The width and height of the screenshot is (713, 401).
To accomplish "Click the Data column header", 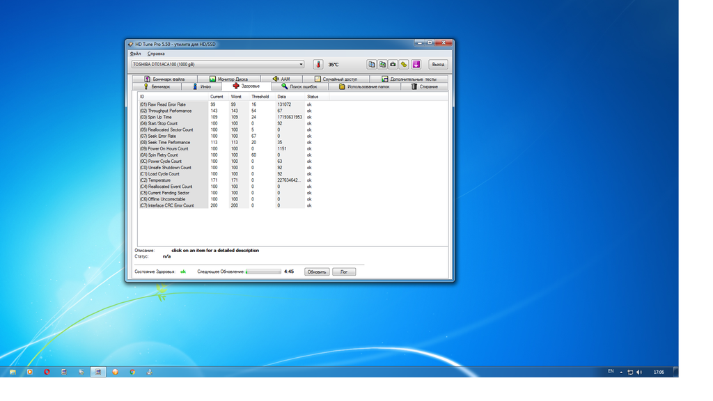I will click(x=290, y=97).
